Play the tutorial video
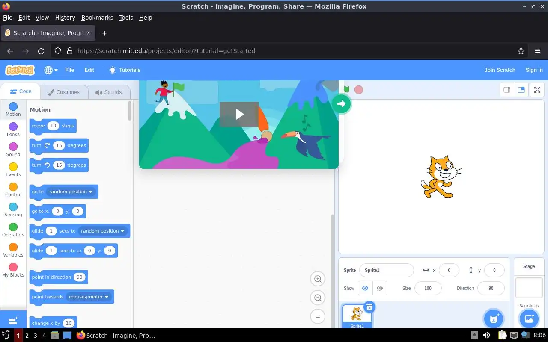548x342 pixels. (239, 114)
